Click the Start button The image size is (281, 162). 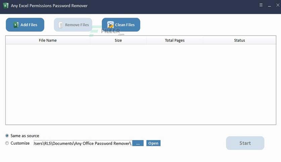tap(245, 143)
